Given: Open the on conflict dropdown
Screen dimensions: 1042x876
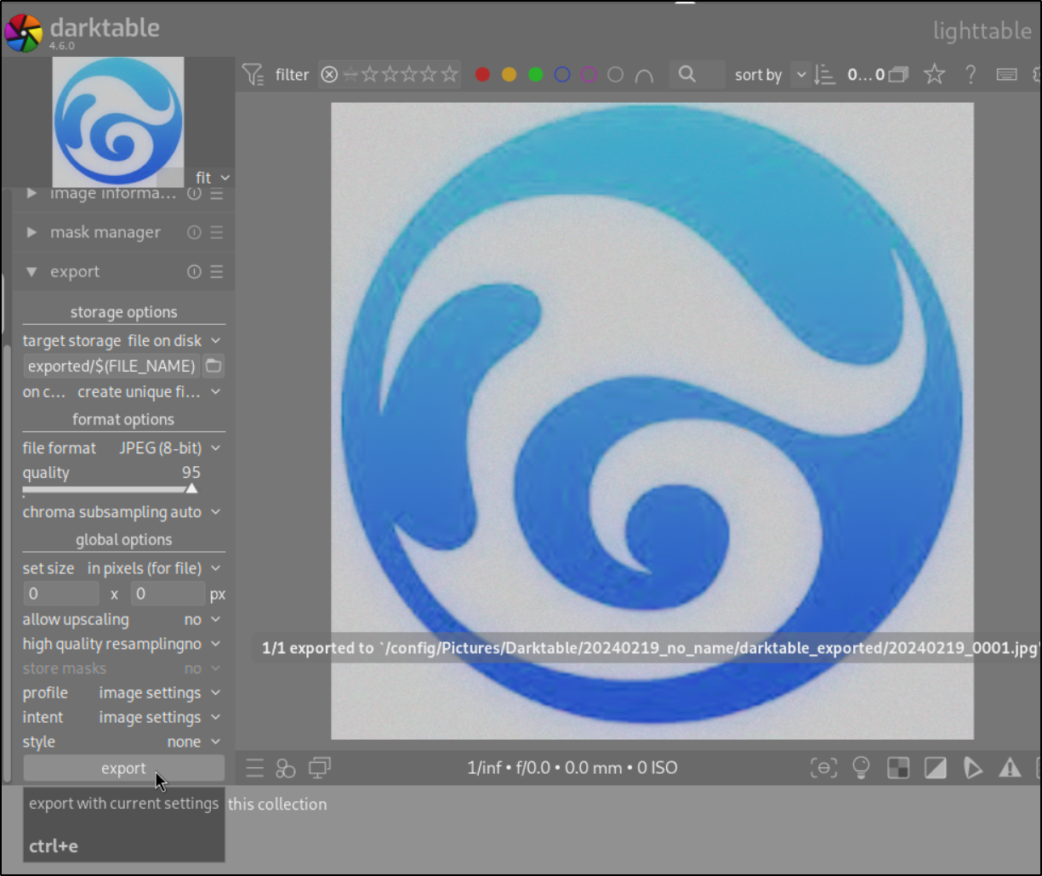Looking at the screenshot, I should point(123,392).
